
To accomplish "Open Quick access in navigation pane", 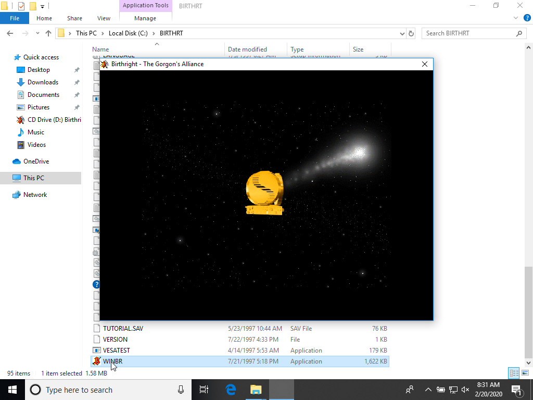I will coord(41,57).
